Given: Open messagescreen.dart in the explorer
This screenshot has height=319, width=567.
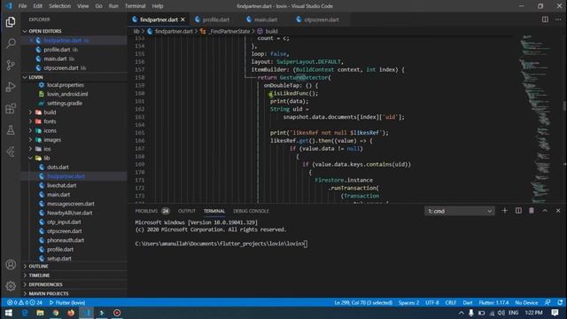Looking at the screenshot, I should [x=71, y=204].
